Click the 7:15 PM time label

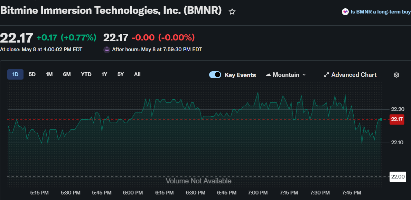point(289,193)
